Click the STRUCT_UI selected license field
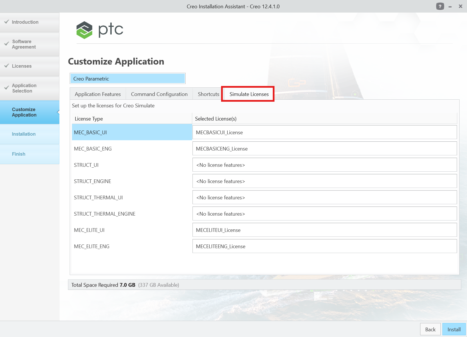Image resolution: width=467 pixels, height=337 pixels. [x=325, y=165]
